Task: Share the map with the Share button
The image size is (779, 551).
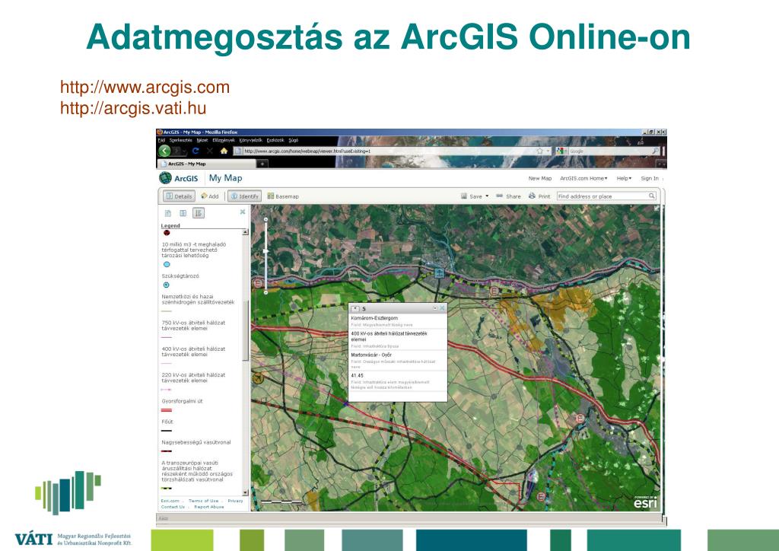Action: point(508,196)
